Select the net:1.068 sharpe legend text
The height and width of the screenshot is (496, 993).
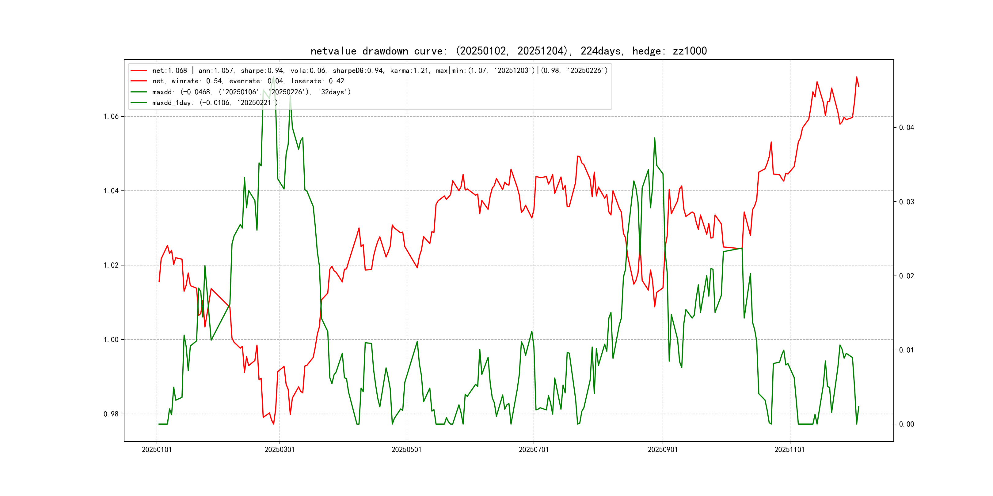tap(380, 70)
